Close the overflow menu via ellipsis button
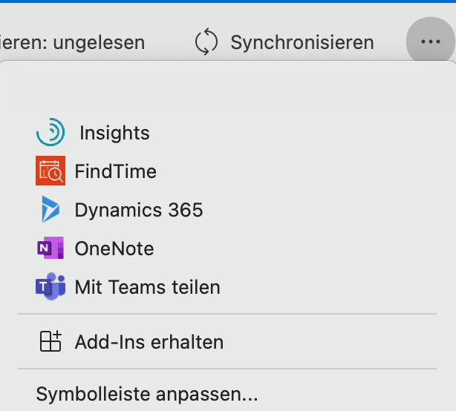Image resolution: width=456 pixels, height=411 pixels. 431,42
